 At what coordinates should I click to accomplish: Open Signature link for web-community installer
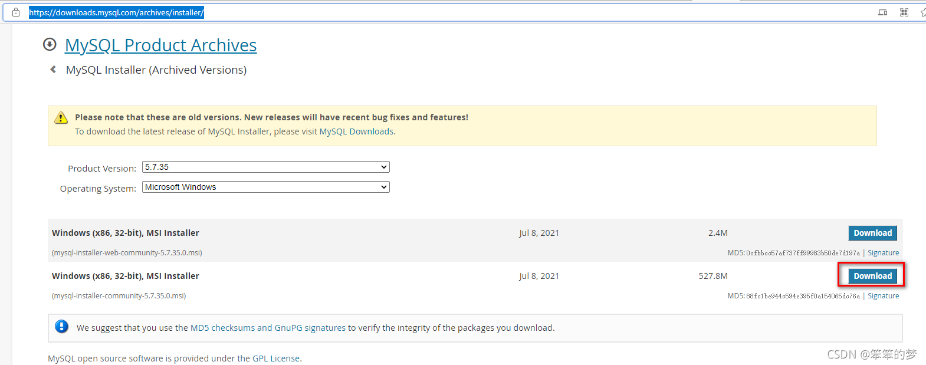pyautogui.click(x=883, y=253)
